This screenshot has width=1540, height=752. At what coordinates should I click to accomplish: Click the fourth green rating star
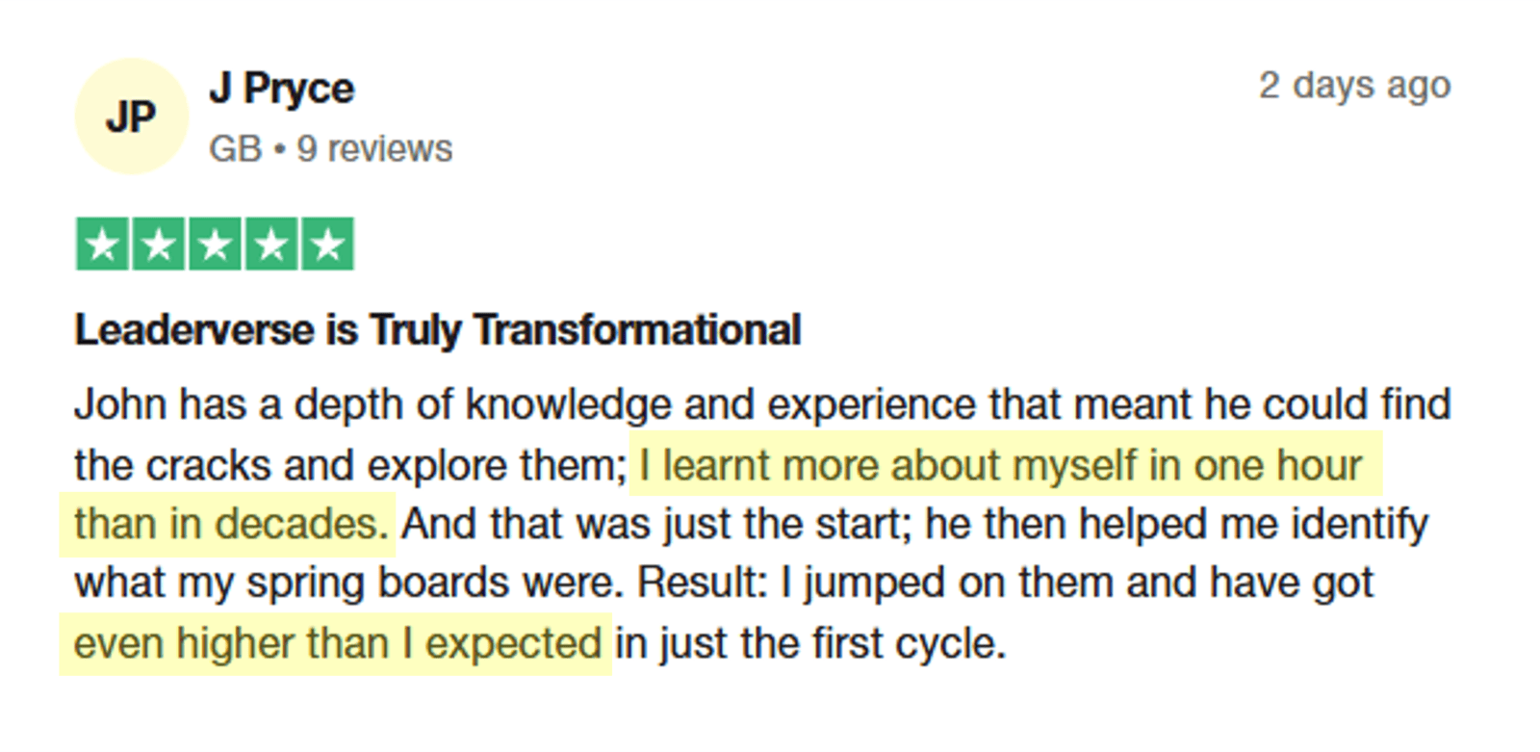coord(271,245)
